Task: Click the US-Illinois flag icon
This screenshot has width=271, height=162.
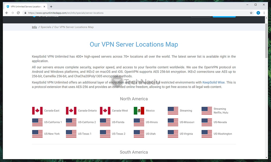Action: [x=139, y=122]
